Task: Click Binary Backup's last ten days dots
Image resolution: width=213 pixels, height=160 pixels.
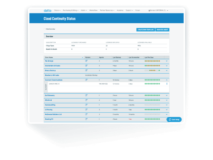Action: (x=152, y=70)
